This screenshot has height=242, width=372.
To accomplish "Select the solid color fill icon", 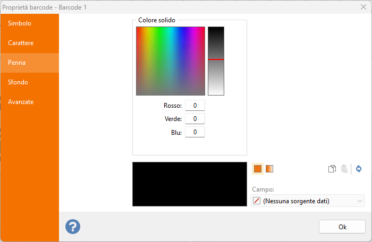I will (x=258, y=169).
